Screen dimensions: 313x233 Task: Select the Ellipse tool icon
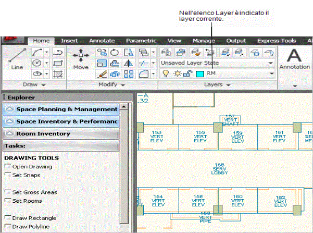[37, 73]
